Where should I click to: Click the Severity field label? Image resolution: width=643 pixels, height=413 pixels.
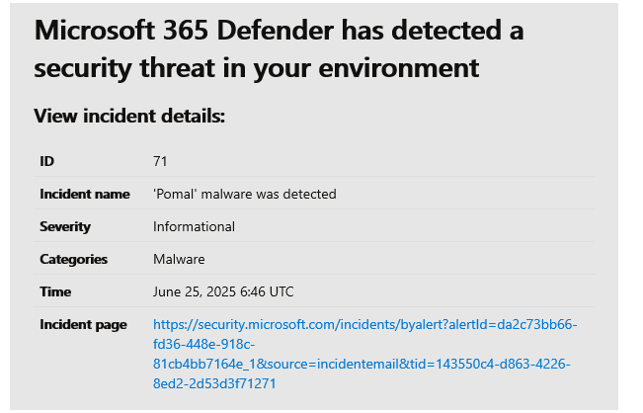pos(65,226)
